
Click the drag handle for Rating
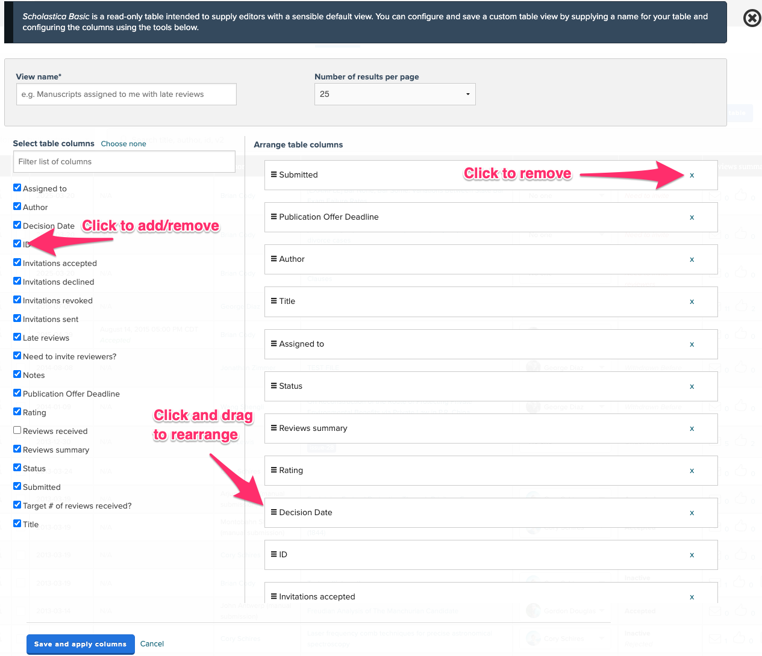click(273, 470)
